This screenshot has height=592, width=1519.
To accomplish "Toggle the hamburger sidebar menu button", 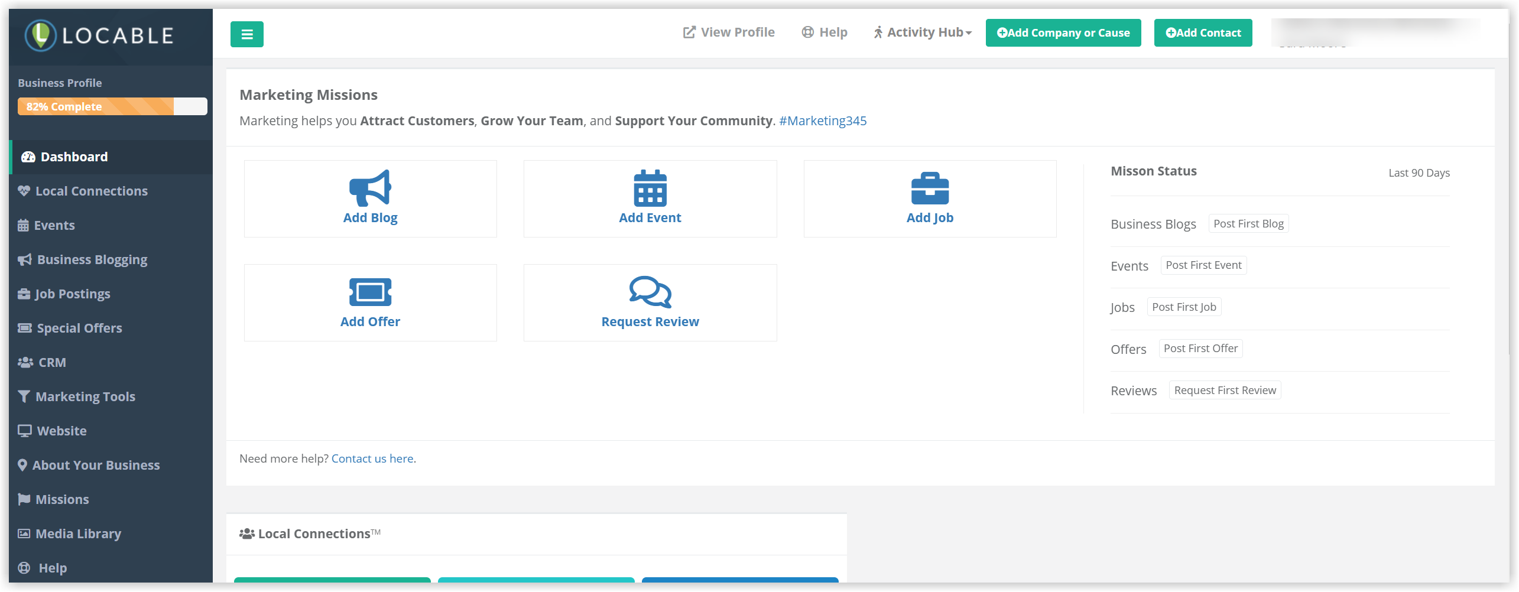I will coord(246,34).
